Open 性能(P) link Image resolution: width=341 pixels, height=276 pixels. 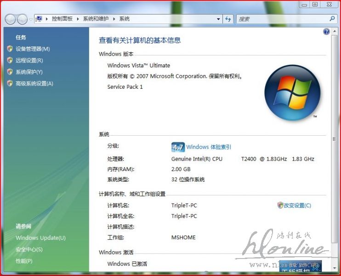coord(24,261)
